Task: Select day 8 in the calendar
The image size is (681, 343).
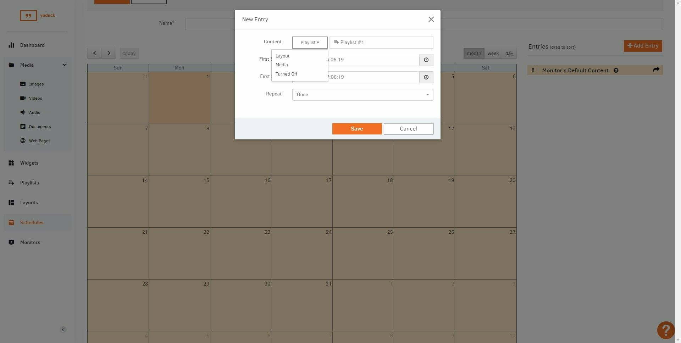Action: tap(179, 150)
